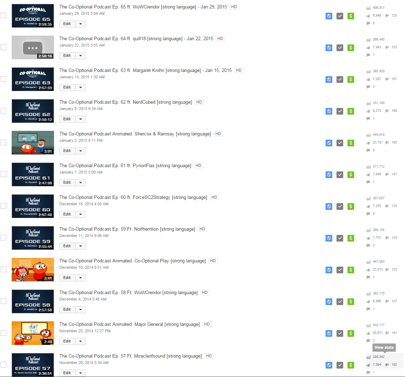Viewport: 405px width, 377px height.
Task: Click Edit button for Ep. 57 Miracleofsound
Action: coord(67,373)
